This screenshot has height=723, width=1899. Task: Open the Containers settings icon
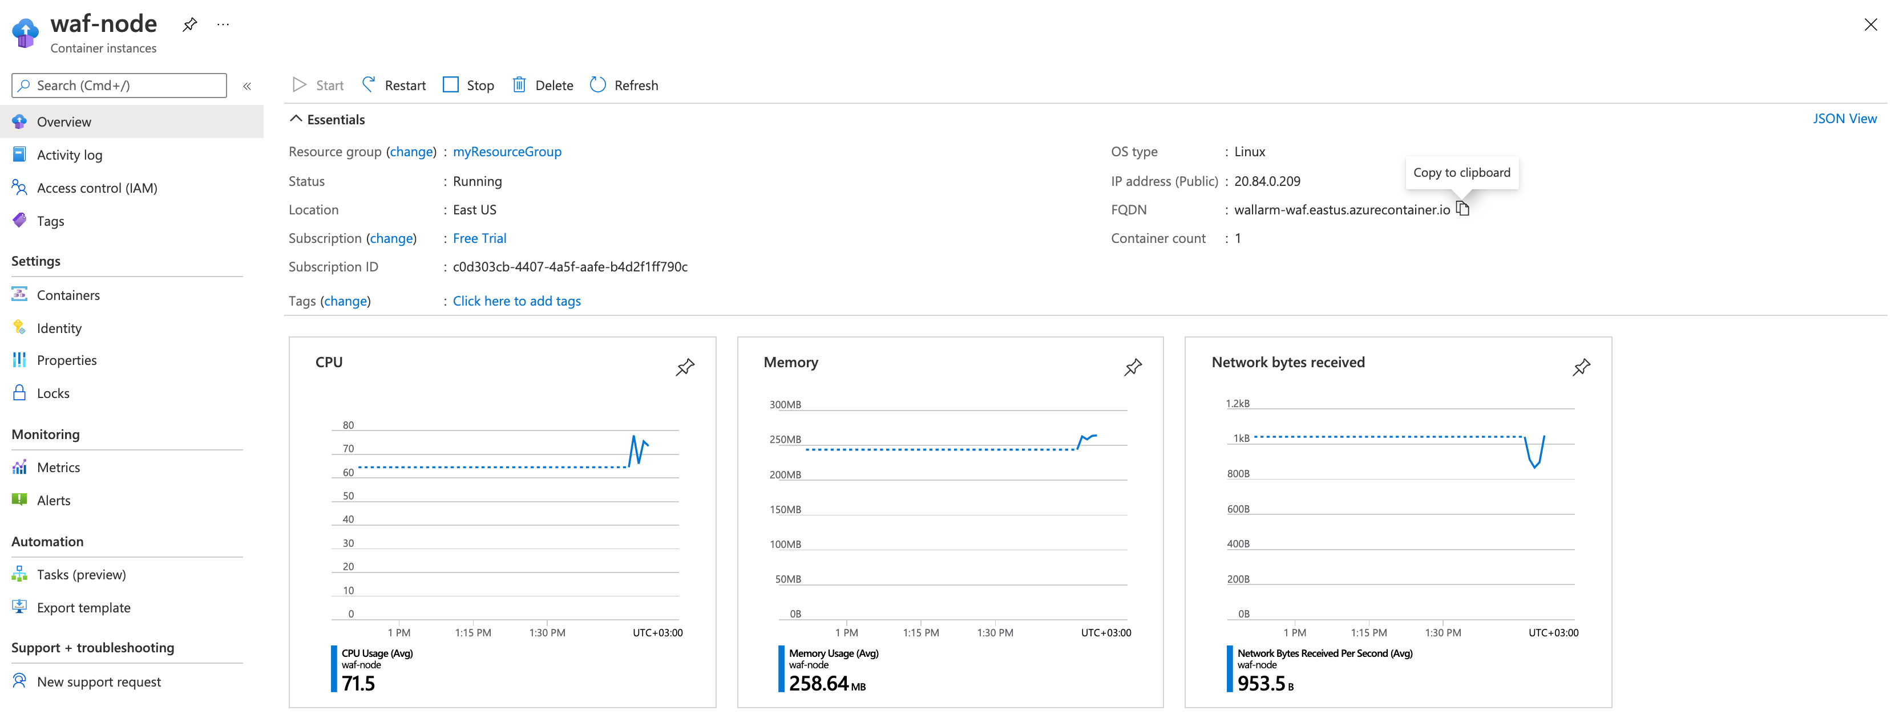[19, 294]
